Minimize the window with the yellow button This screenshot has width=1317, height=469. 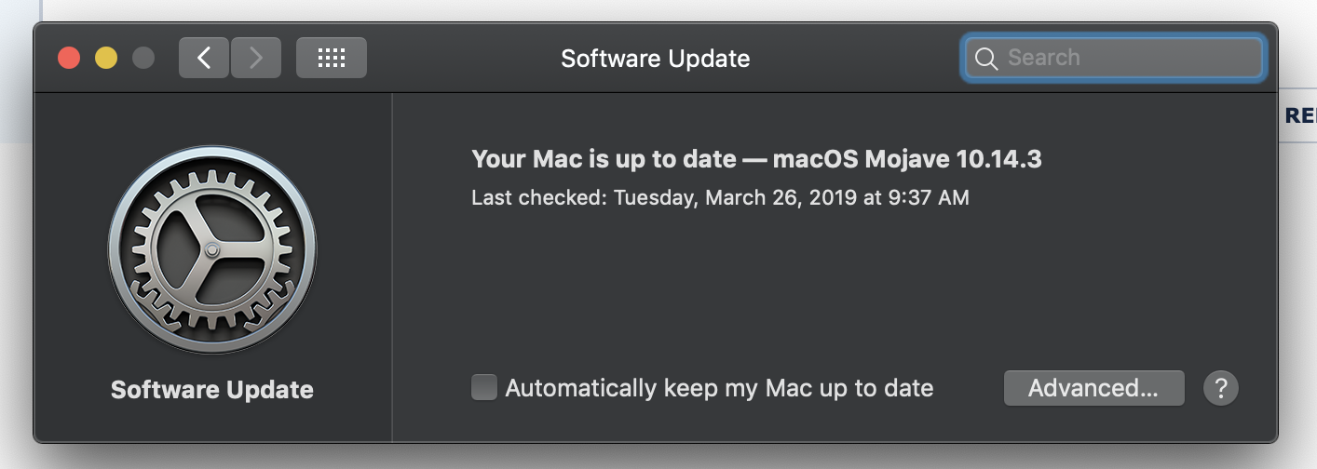pyautogui.click(x=106, y=58)
